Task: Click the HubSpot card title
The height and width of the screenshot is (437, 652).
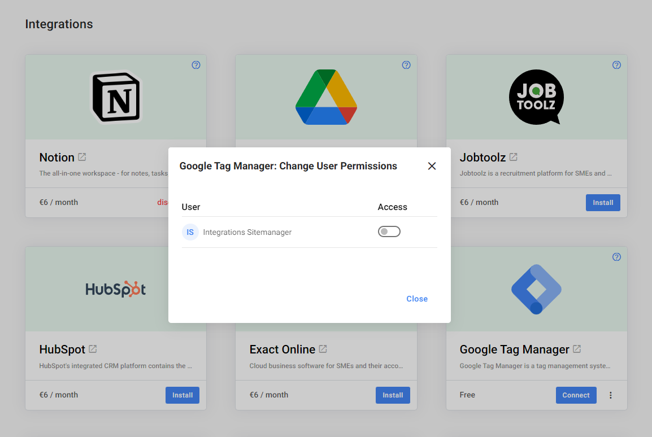Action: click(x=62, y=349)
